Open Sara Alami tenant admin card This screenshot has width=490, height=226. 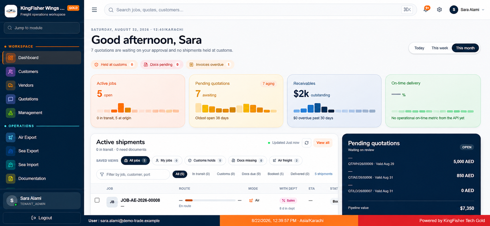pos(42,201)
